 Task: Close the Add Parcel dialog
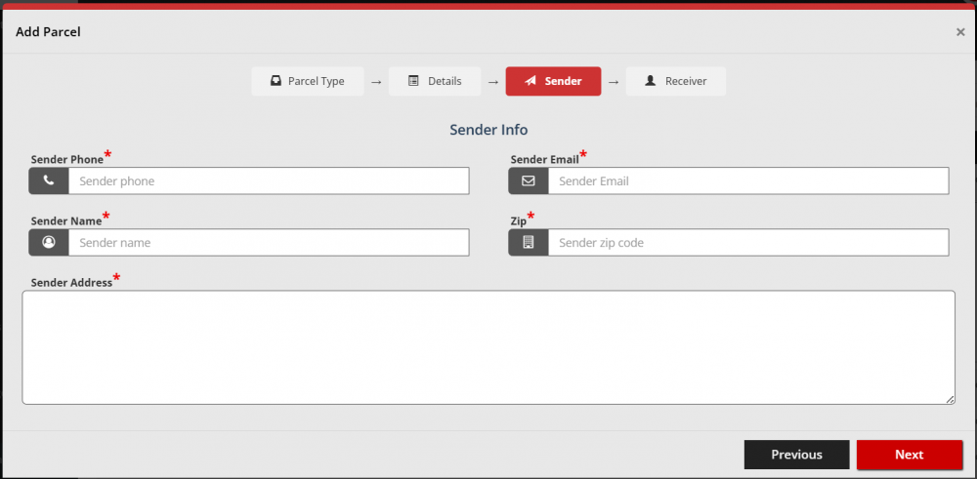coord(960,32)
